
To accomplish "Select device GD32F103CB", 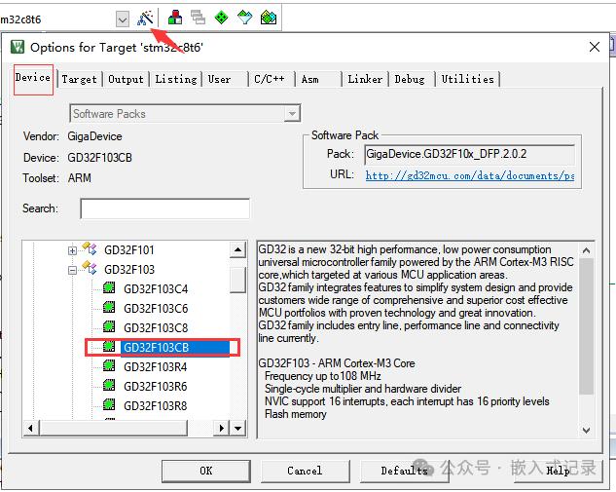I will coord(157,348).
